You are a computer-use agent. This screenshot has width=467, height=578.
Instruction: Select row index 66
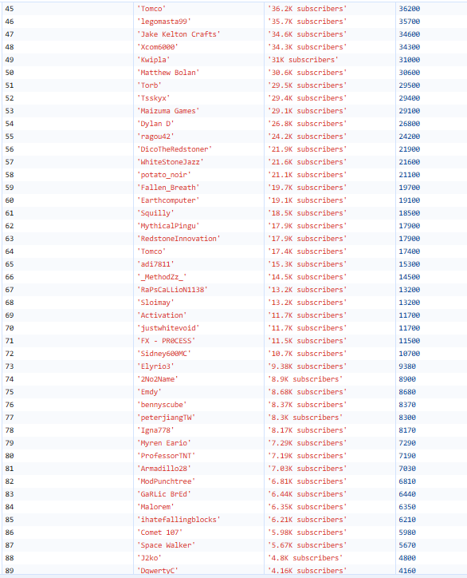(x=10, y=277)
